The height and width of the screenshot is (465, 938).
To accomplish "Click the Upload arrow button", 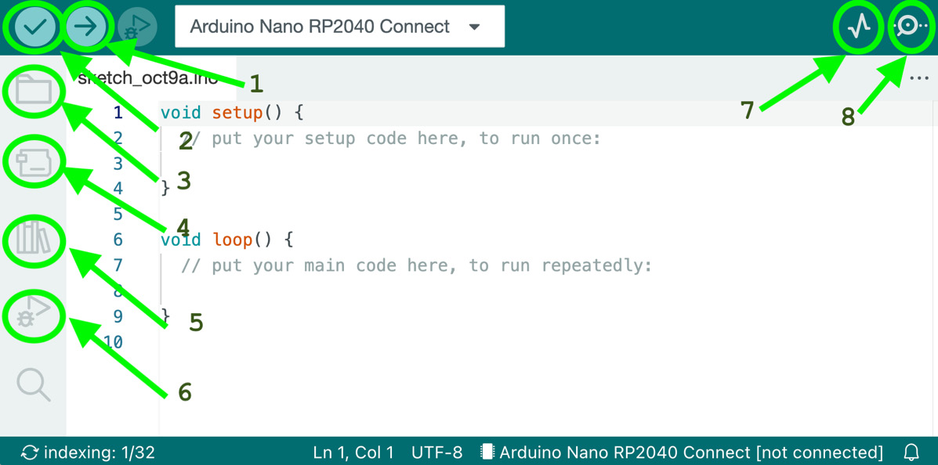I will point(87,27).
